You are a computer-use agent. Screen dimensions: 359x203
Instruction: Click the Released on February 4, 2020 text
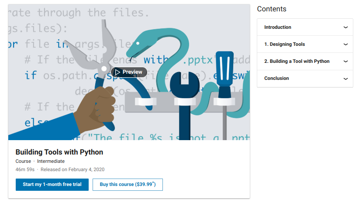click(x=72, y=169)
